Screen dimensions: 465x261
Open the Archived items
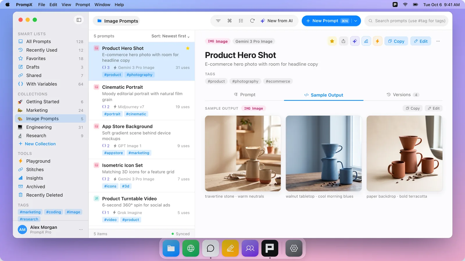(x=51, y=187)
